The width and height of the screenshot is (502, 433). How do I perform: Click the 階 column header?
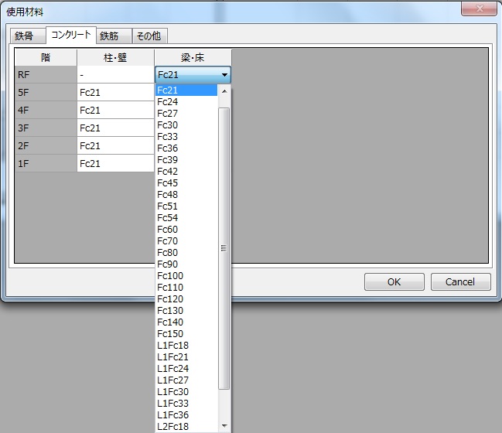coord(46,58)
